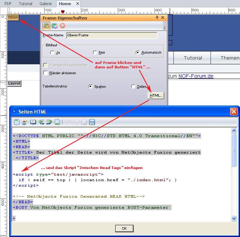Click the blue floppy disk save icon

[x=92, y=122]
